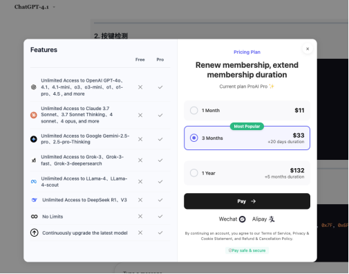Click the Pro checkmark in the Claude row
The height and width of the screenshot is (274, 349).
160,115
